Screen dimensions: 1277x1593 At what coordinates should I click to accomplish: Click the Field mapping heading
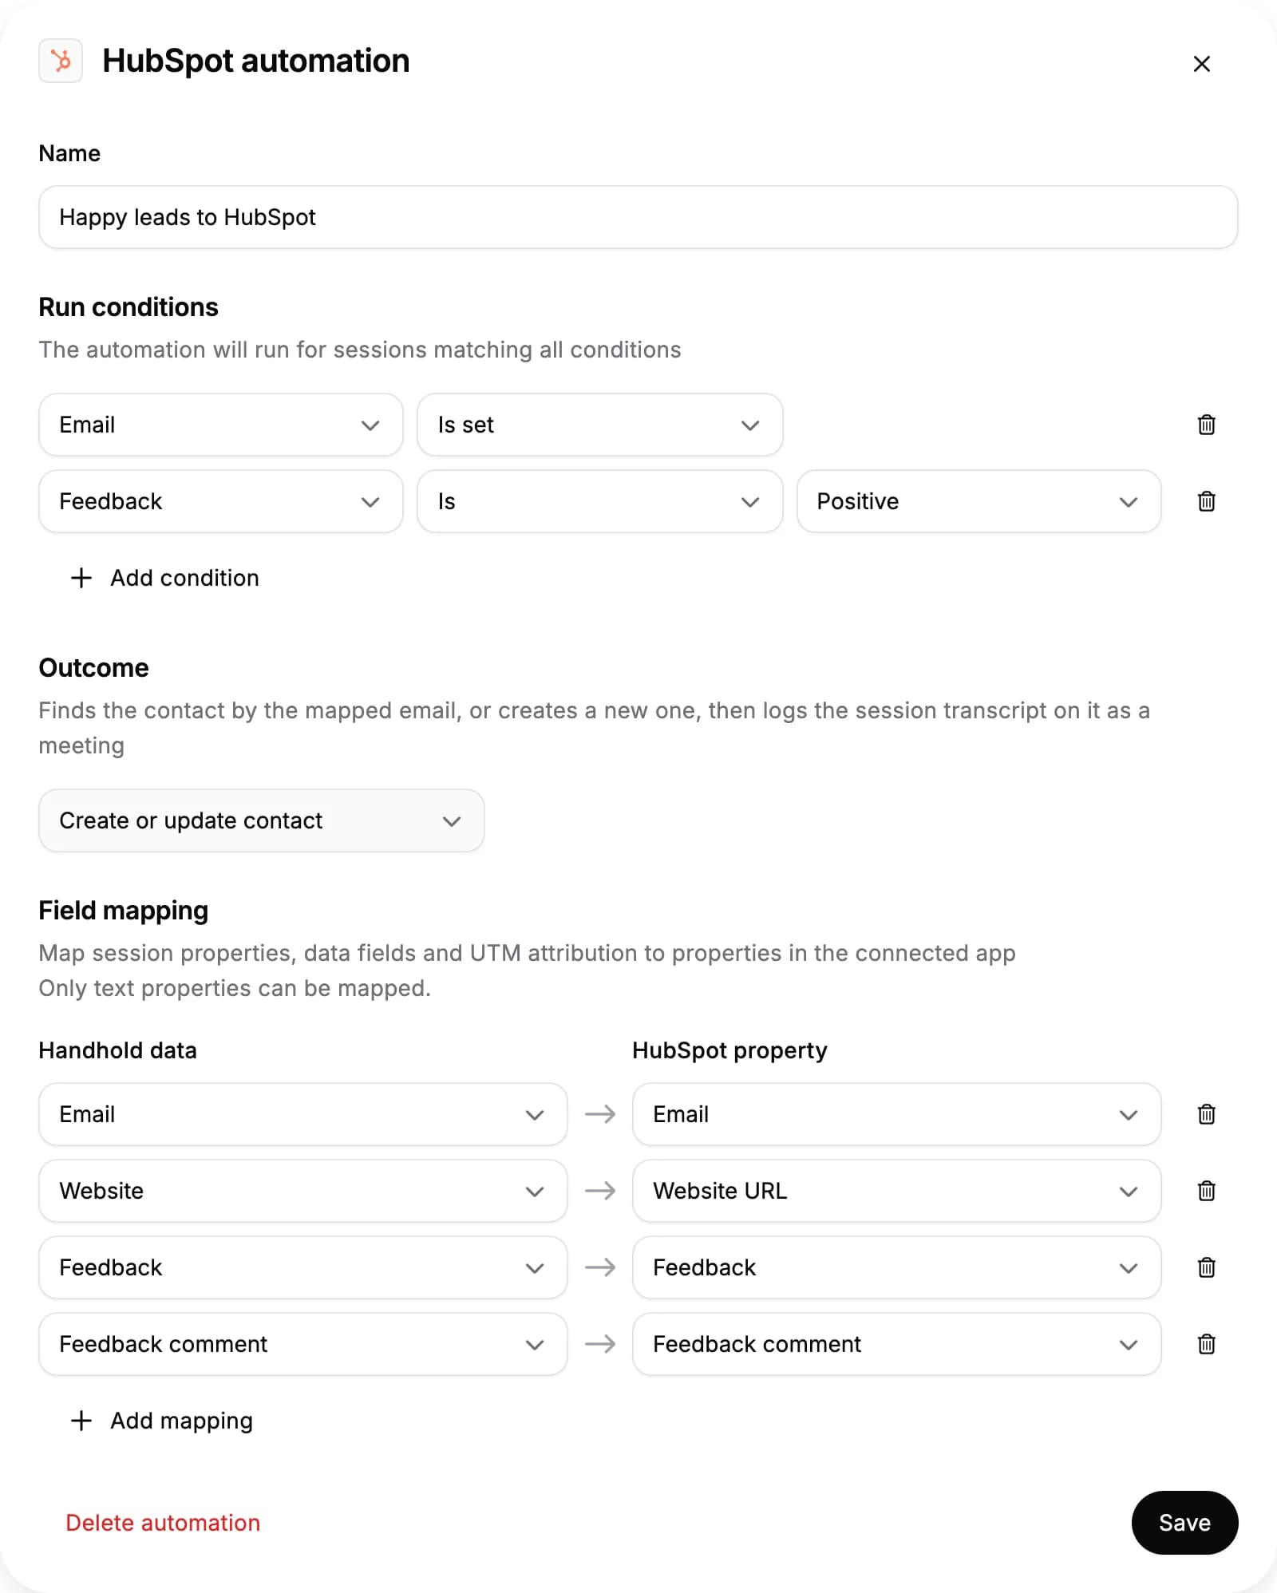(x=124, y=911)
